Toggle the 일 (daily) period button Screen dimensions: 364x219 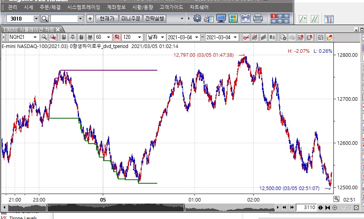pyautogui.click(x=64, y=37)
